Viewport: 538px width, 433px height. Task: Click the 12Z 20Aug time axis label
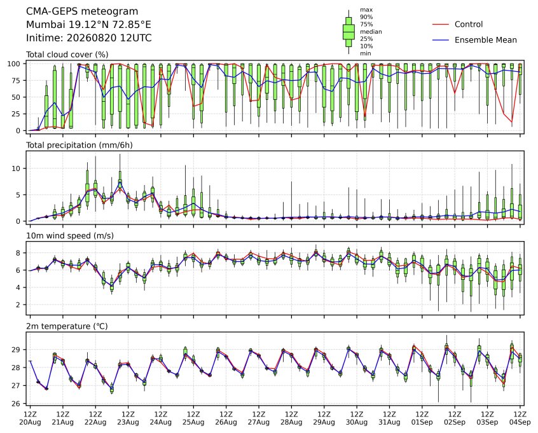(x=30, y=418)
